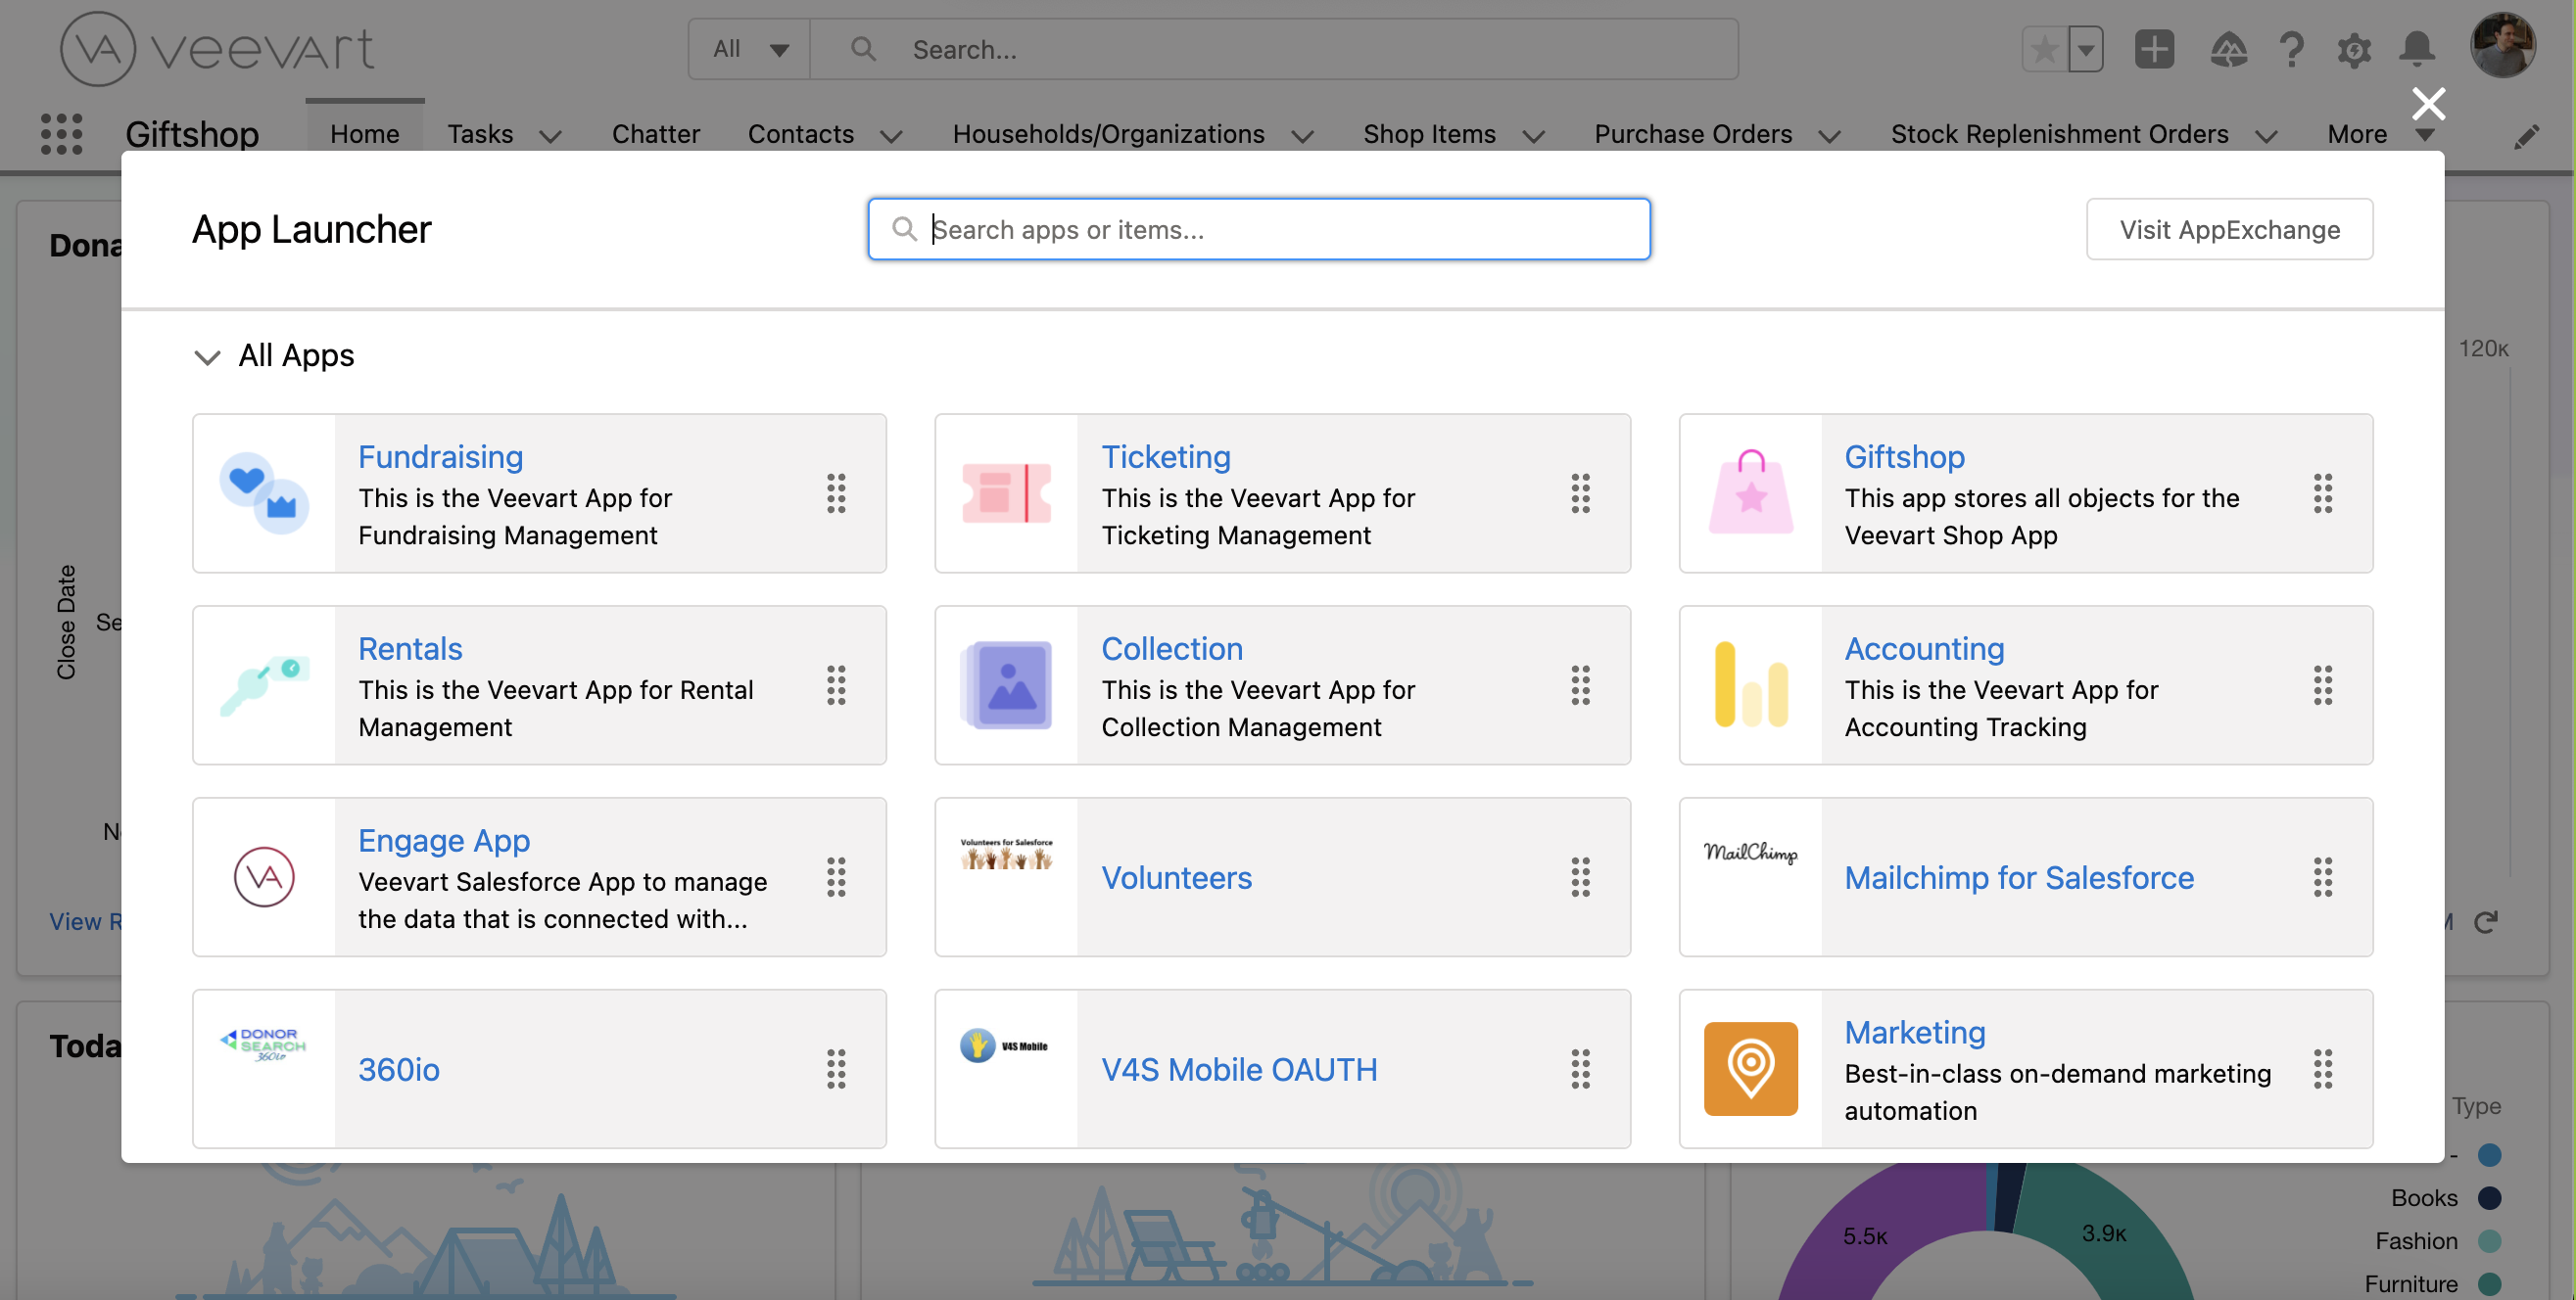Open the Fundraising app icon
Image resolution: width=2576 pixels, height=1300 pixels.
(x=264, y=493)
